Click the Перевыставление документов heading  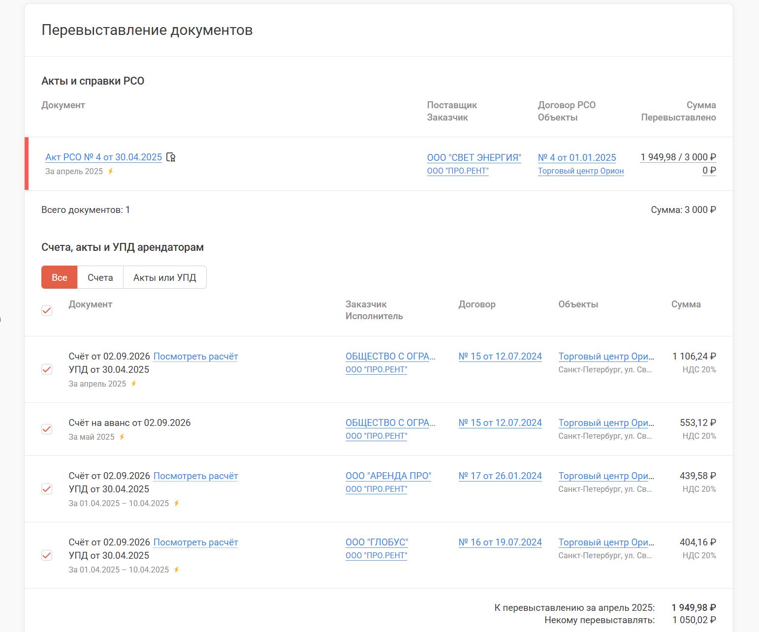[147, 30]
